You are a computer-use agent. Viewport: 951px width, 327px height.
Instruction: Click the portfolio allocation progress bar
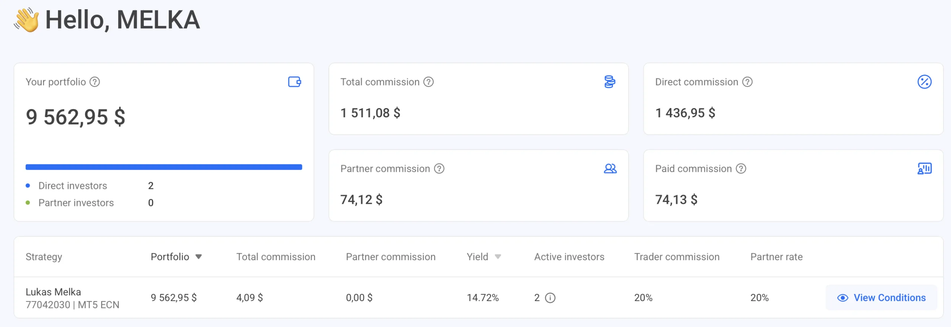coord(164,167)
